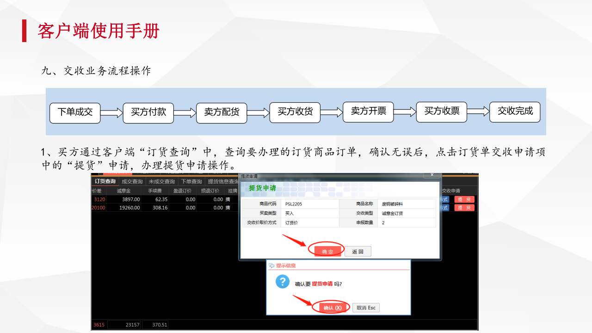The width and height of the screenshot is (592, 333).
Task: Select the 未成交查询 tab
Action: [162, 181]
